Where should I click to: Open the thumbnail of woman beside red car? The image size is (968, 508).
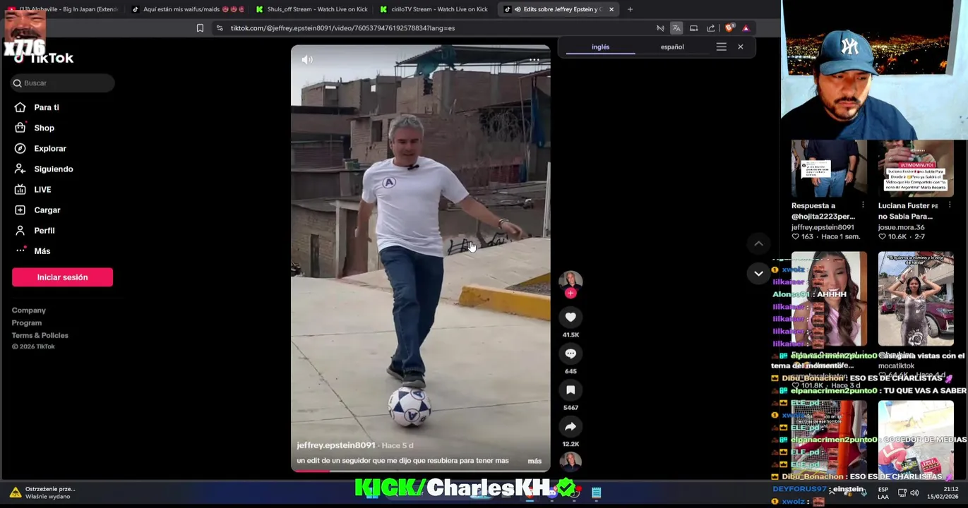point(916,299)
